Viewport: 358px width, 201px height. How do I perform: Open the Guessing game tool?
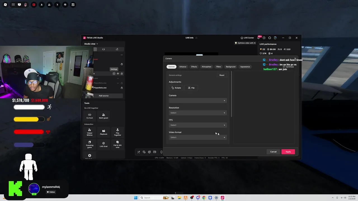click(x=89, y=144)
